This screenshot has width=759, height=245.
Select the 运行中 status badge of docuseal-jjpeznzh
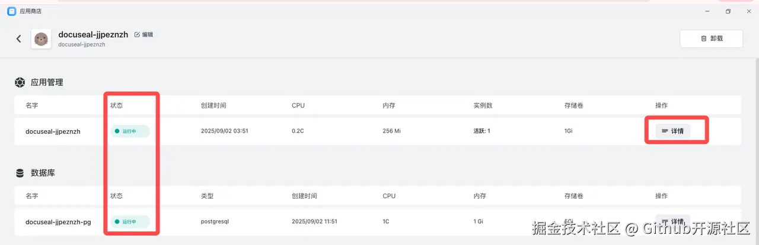tap(130, 131)
